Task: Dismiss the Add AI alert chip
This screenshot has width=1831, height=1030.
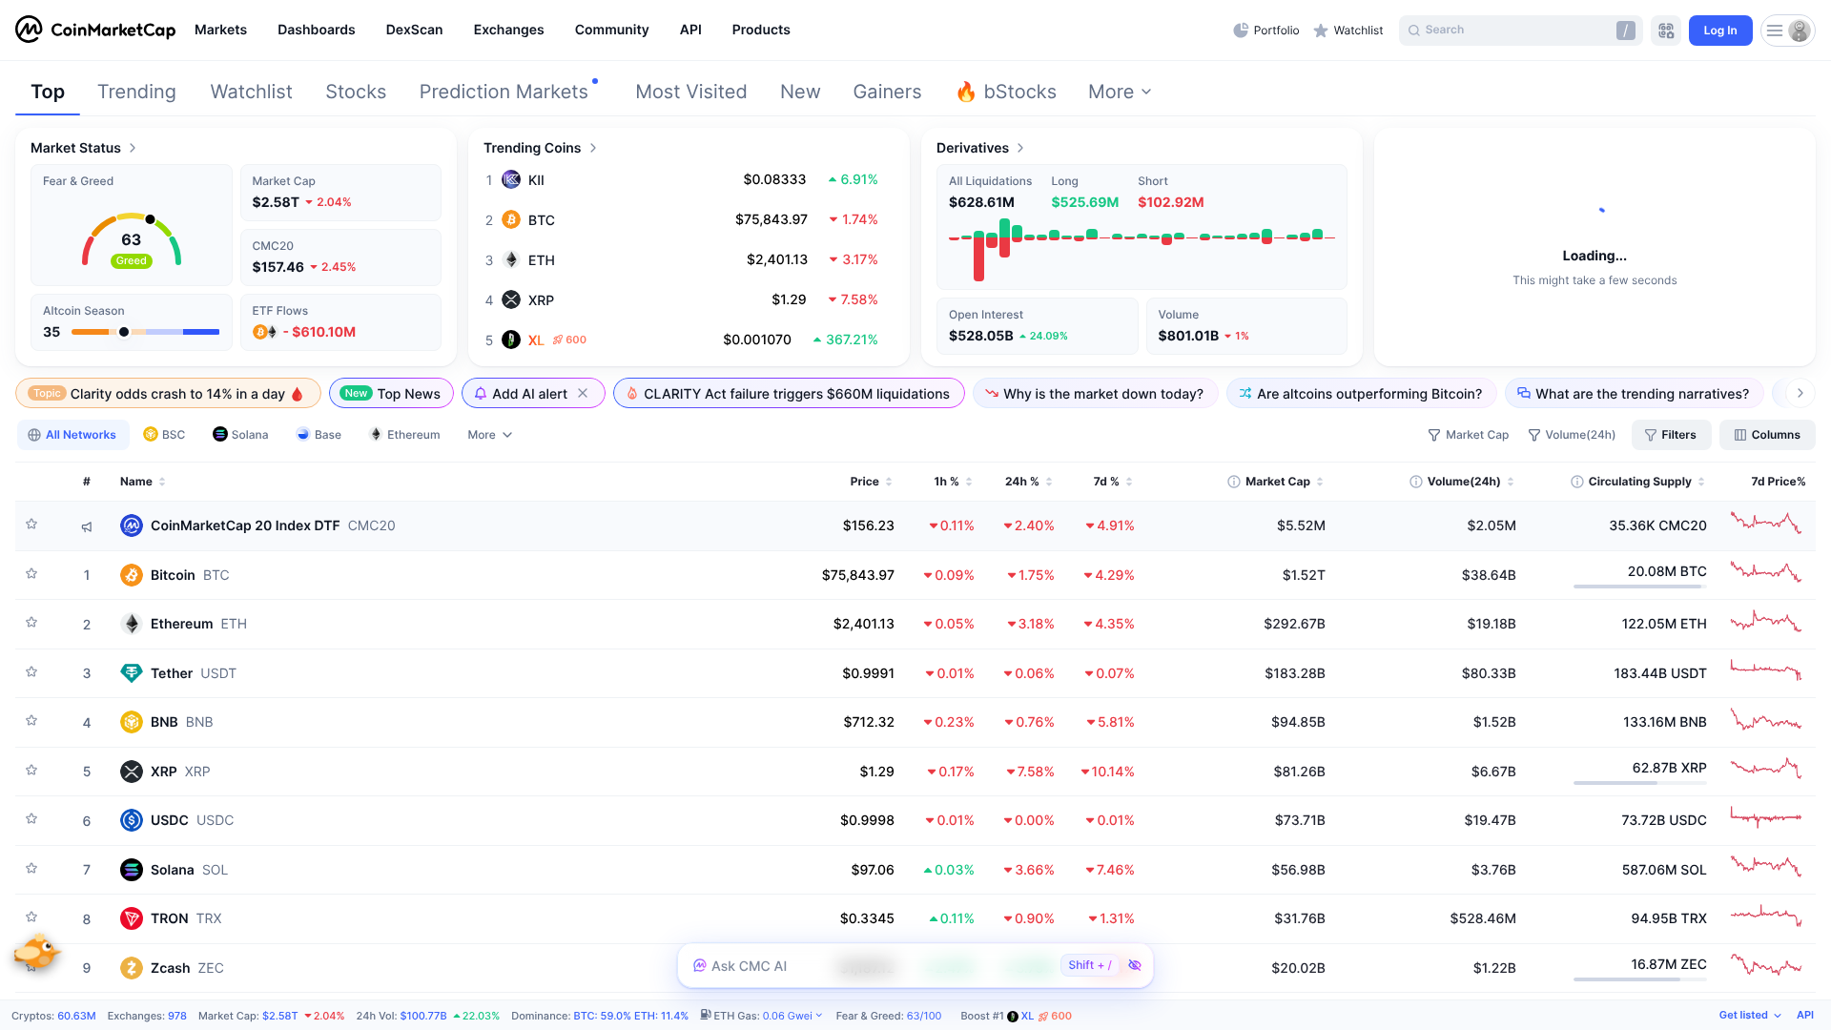Action: pos(583,393)
